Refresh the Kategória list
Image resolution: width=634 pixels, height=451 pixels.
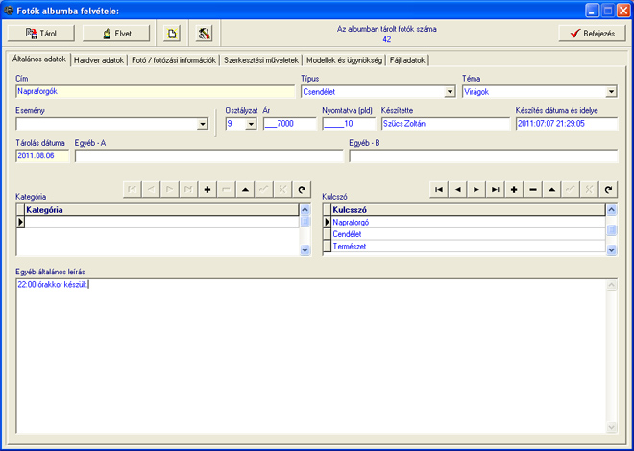click(x=302, y=189)
